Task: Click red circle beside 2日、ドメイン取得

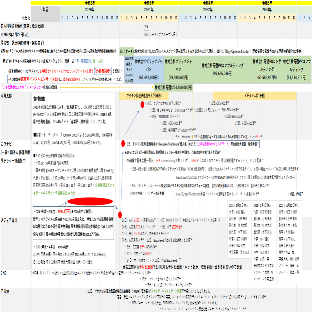Action: (123, 144)
